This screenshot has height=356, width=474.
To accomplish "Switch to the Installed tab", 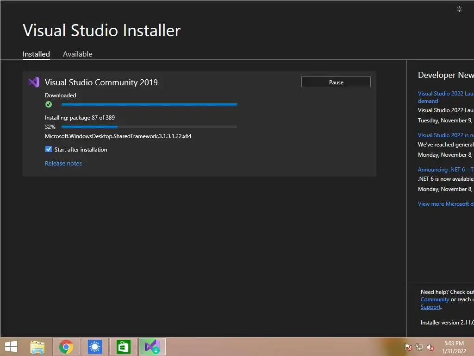I will 36,54.
